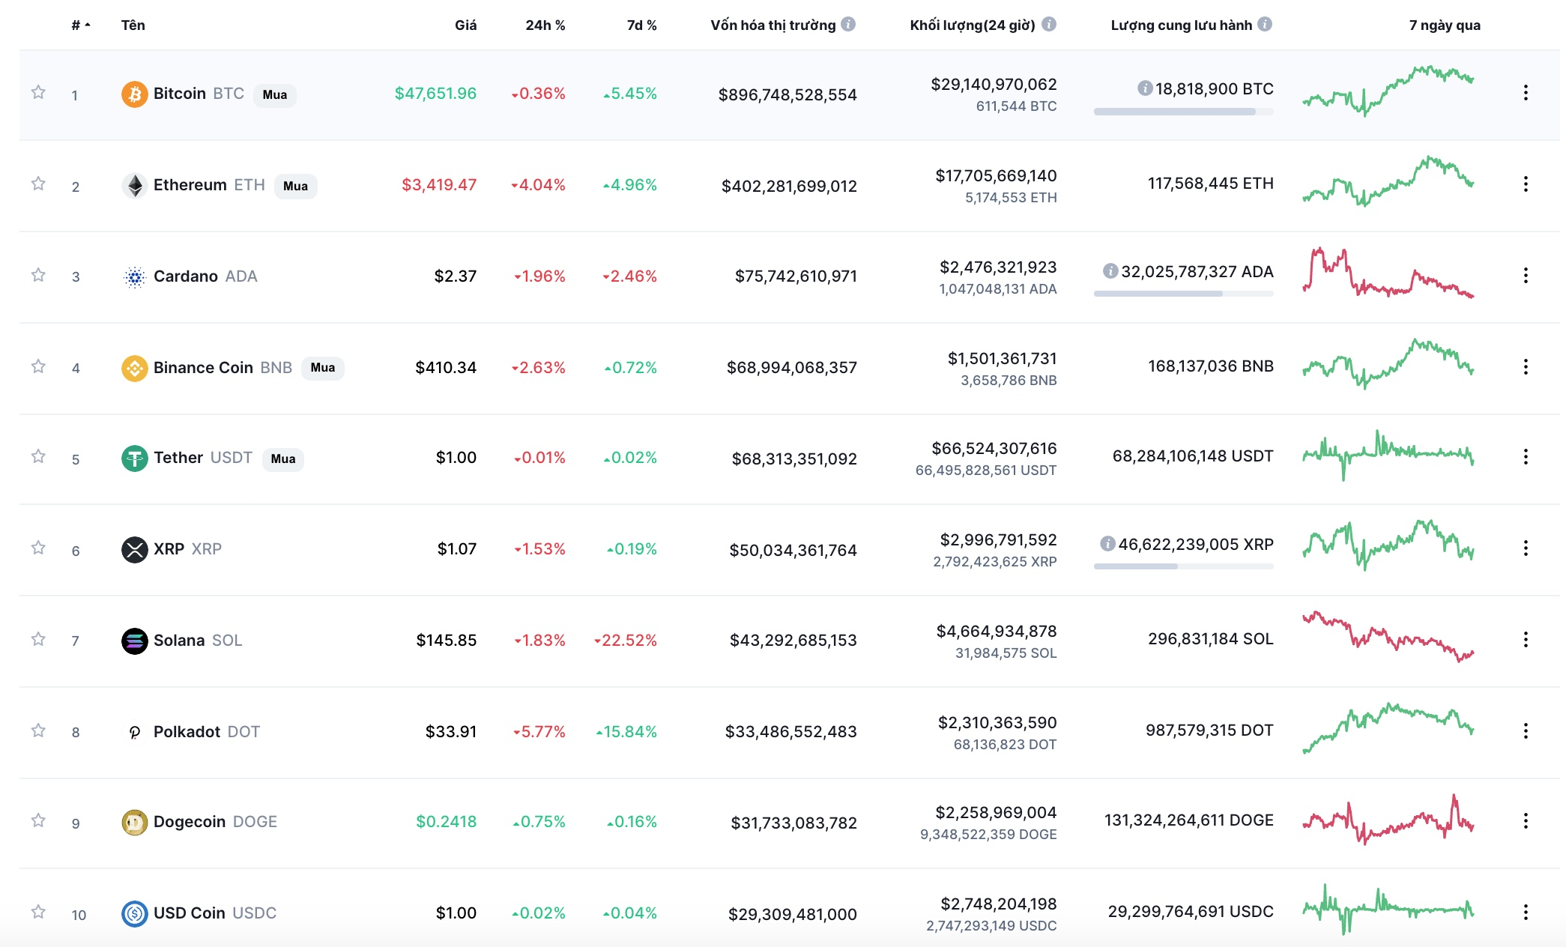Click info icon beside Lượng cung lưu hành
The width and height of the screenshot is (1566, 947).
(x=1265, y=24)
